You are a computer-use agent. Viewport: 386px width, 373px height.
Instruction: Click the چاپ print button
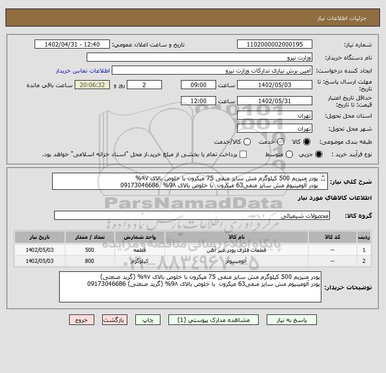148,320
